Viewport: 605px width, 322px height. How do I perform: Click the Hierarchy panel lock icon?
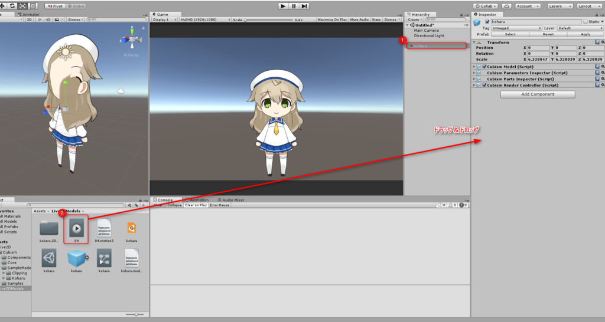pos(461,15)
